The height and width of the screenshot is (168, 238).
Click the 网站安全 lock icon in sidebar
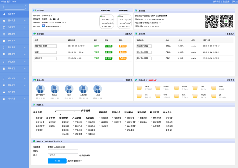(4, 98)
